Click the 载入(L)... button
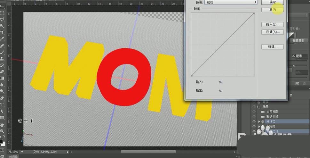The height and width of the screenshot is (158, 310). (x=273, y=25)
